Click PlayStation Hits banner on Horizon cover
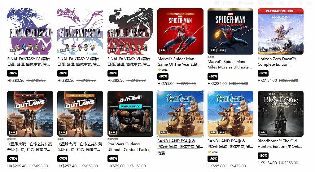 tap(280, 11)
